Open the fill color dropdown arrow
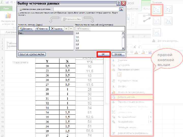This screenshot has width=183, height=137. pos(146,52)
